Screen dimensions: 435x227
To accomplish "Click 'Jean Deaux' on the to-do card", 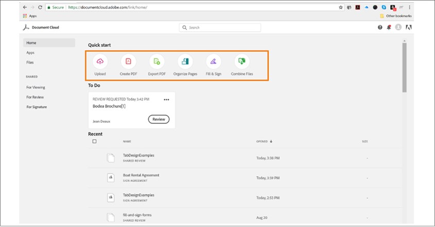I will click(x=101, y=122).
